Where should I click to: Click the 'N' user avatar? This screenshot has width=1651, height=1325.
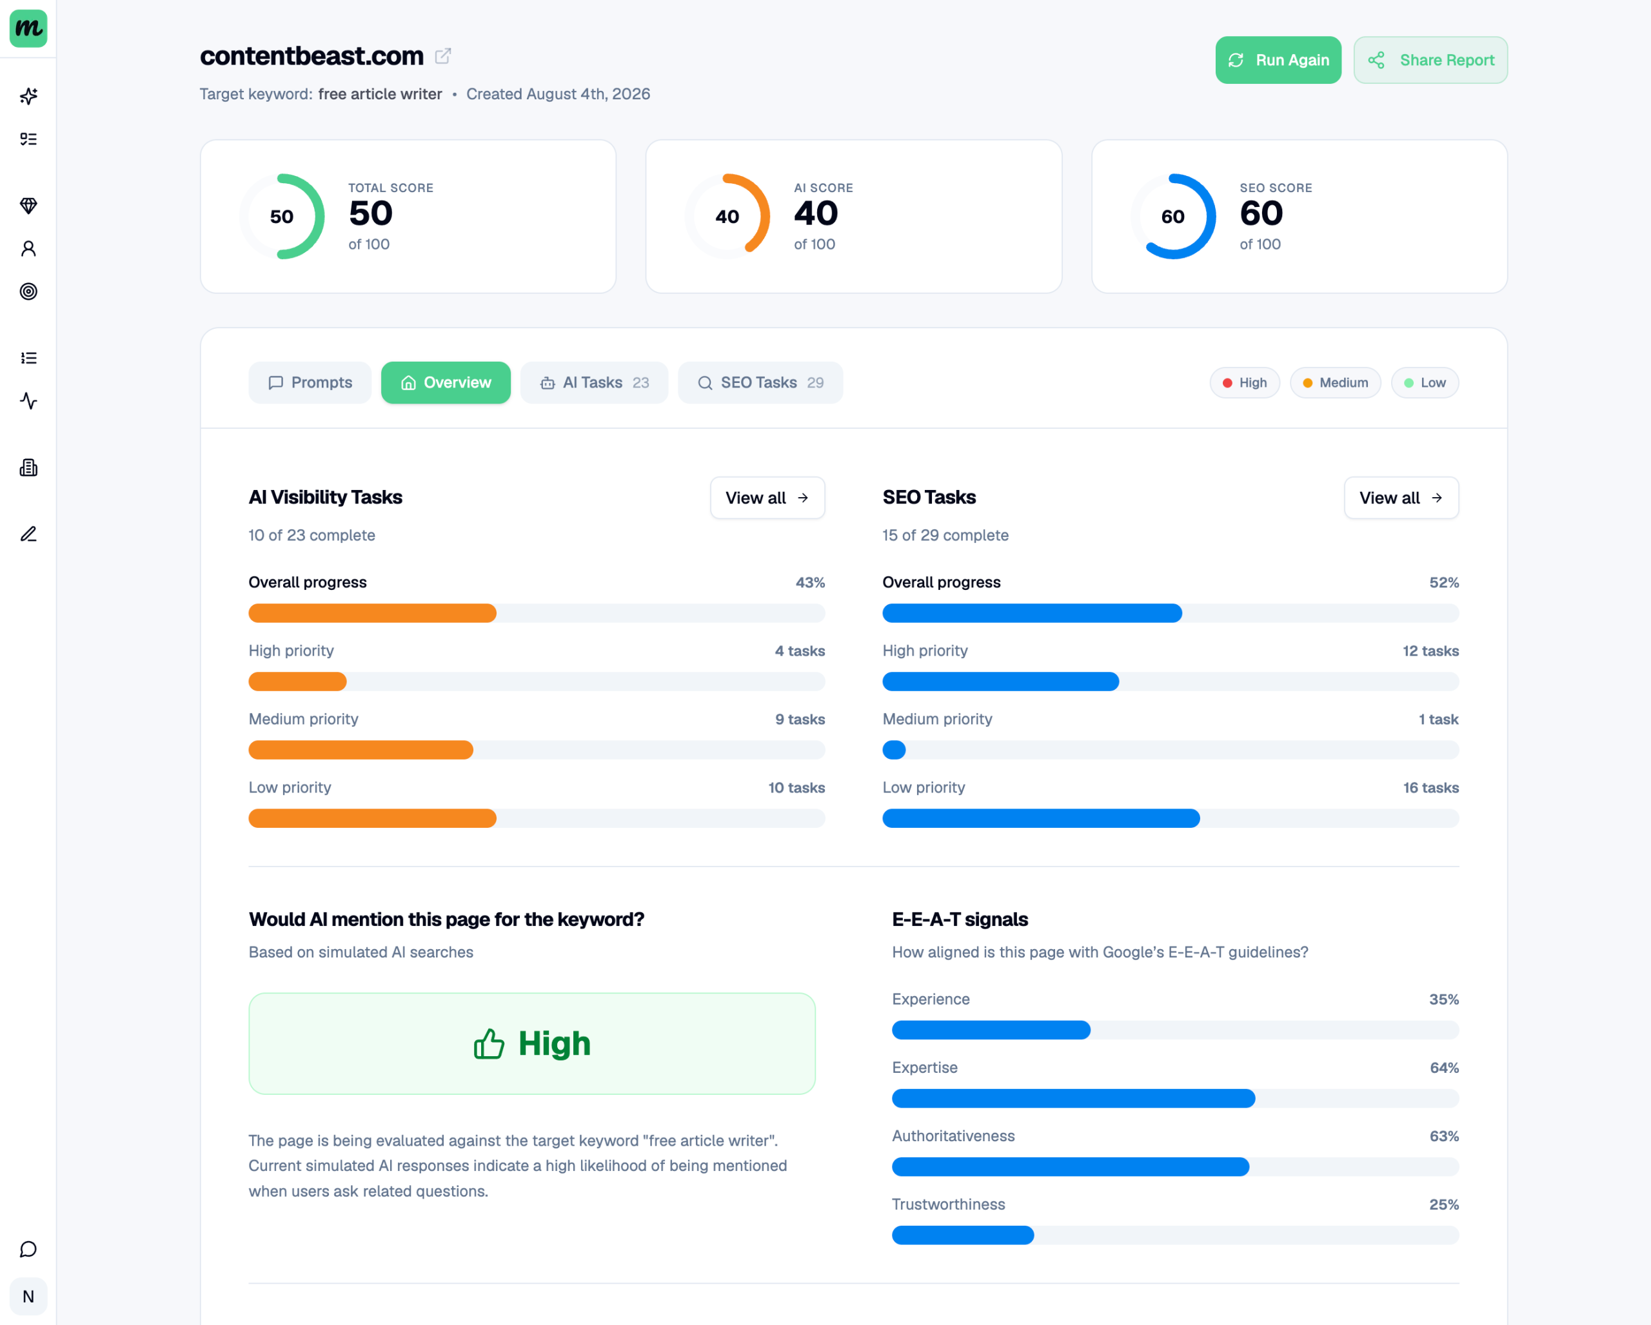(28, 1297)
